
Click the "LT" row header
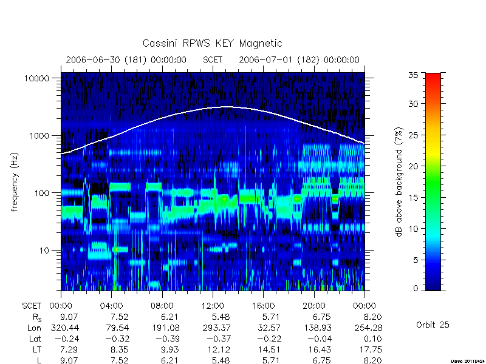tap(37, 350)
